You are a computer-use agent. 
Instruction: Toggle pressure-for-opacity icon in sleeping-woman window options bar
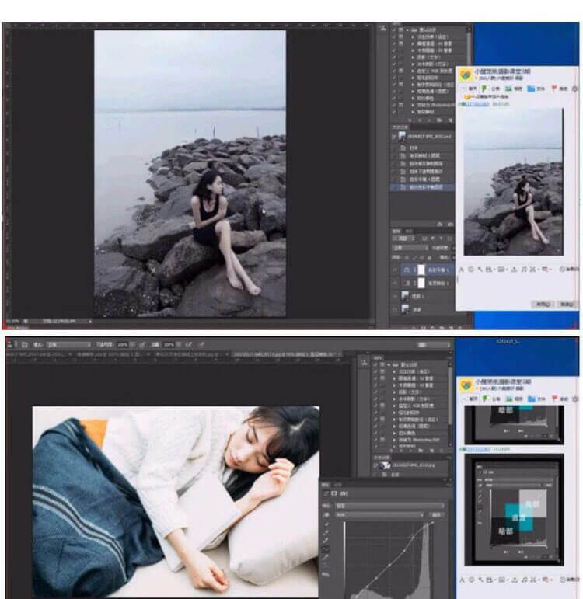click(x=142, y=345)
